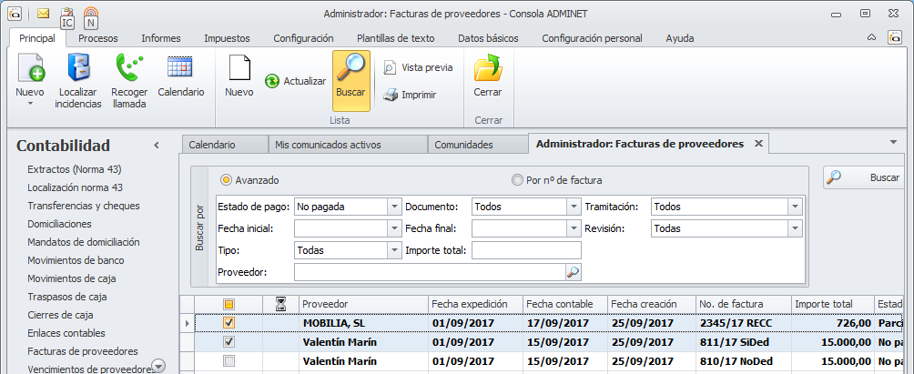
Task: Click the Cerrar folder icon
Action: pos(488,69)
